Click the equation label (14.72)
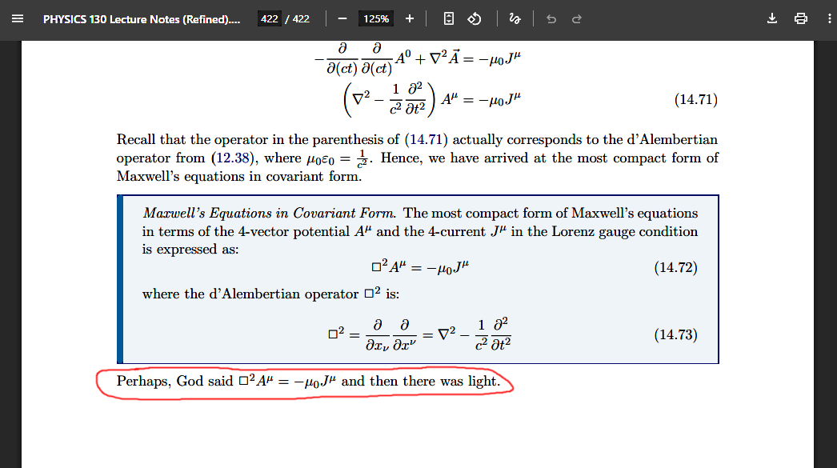The image size is (837, 468). (x=676, y=267)
